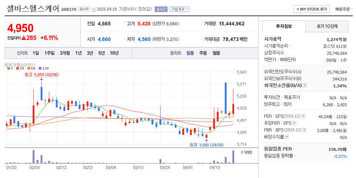Select the 1일 line chart period

tap(36, 53)
